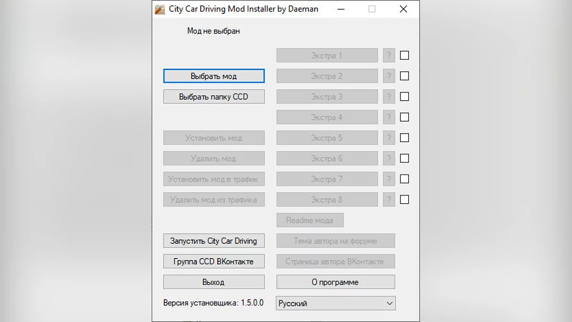Toggle the checkbox beside Экстра 5
The width and height of the screenshot is (572, 322).
click(x=404, y=137)
